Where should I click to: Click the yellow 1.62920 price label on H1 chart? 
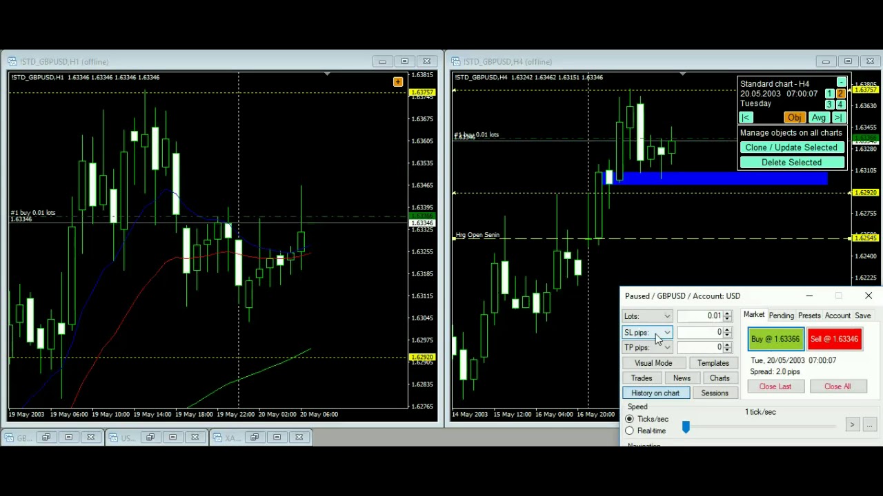tap(421, 358)
